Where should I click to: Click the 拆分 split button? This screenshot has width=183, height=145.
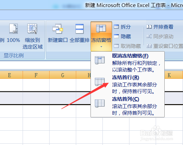pos(122,27)
